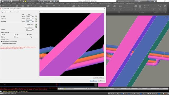Open the Express Tools ribbon tab
Screen dimensions: 169x95
click(31, 3)
